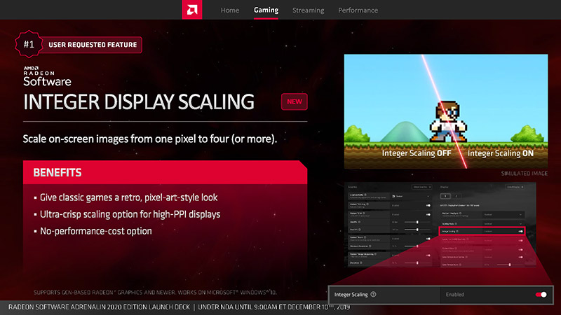The height and width of the screenshot is (315, 561).
Task: Click the INTEGER DISPLAY SCALING heading
Action: pyautogui.click(x=138, y=102)
